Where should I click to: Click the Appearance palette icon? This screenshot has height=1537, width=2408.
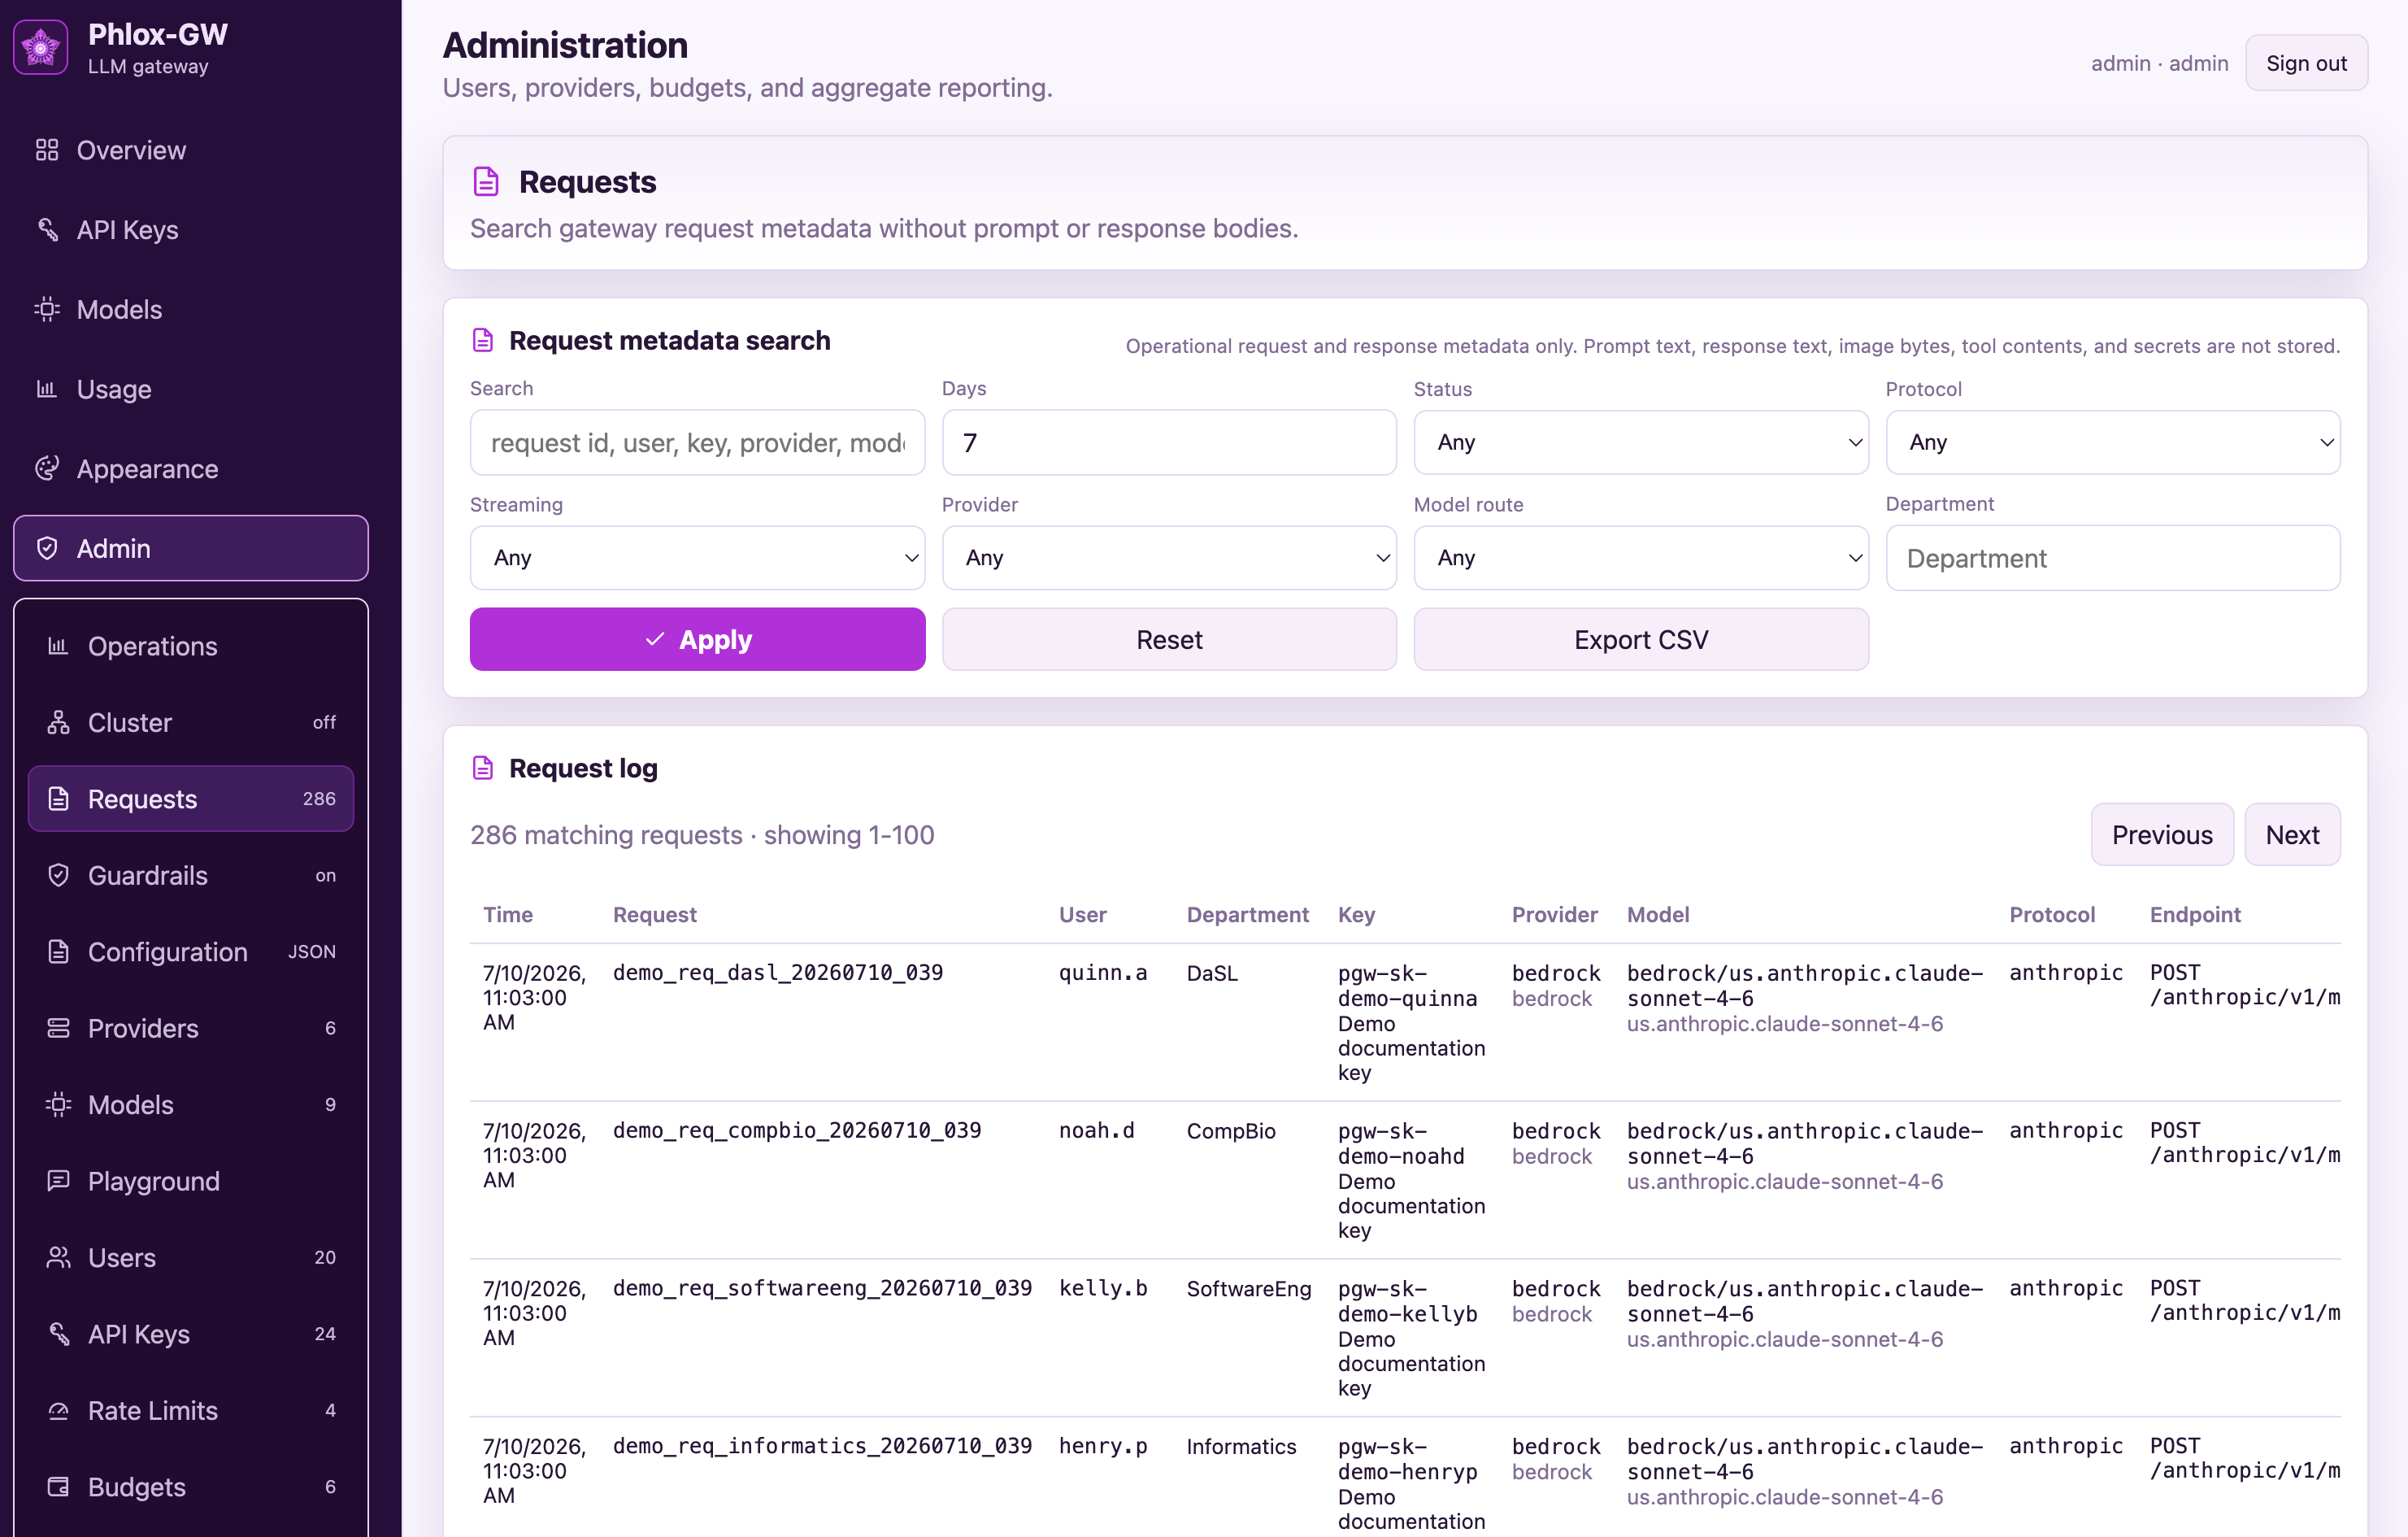47,468
